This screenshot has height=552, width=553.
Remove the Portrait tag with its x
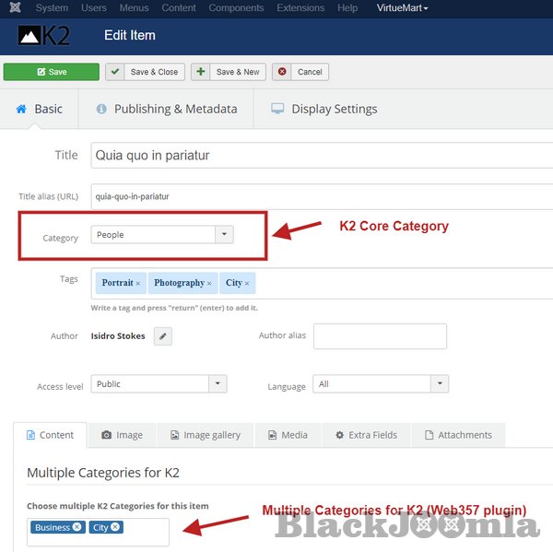tap(138, 283)
